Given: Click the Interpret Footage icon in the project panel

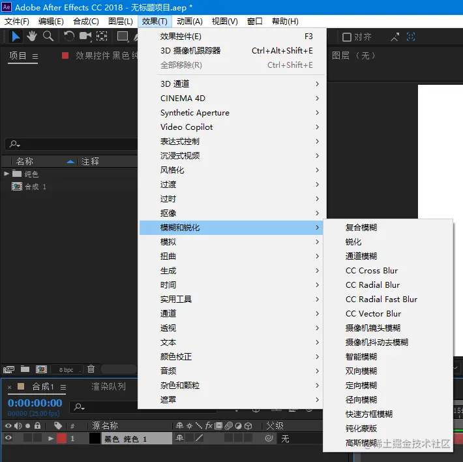Looking at the screenshot, I should pyautogui.click(x=8, y=369).
